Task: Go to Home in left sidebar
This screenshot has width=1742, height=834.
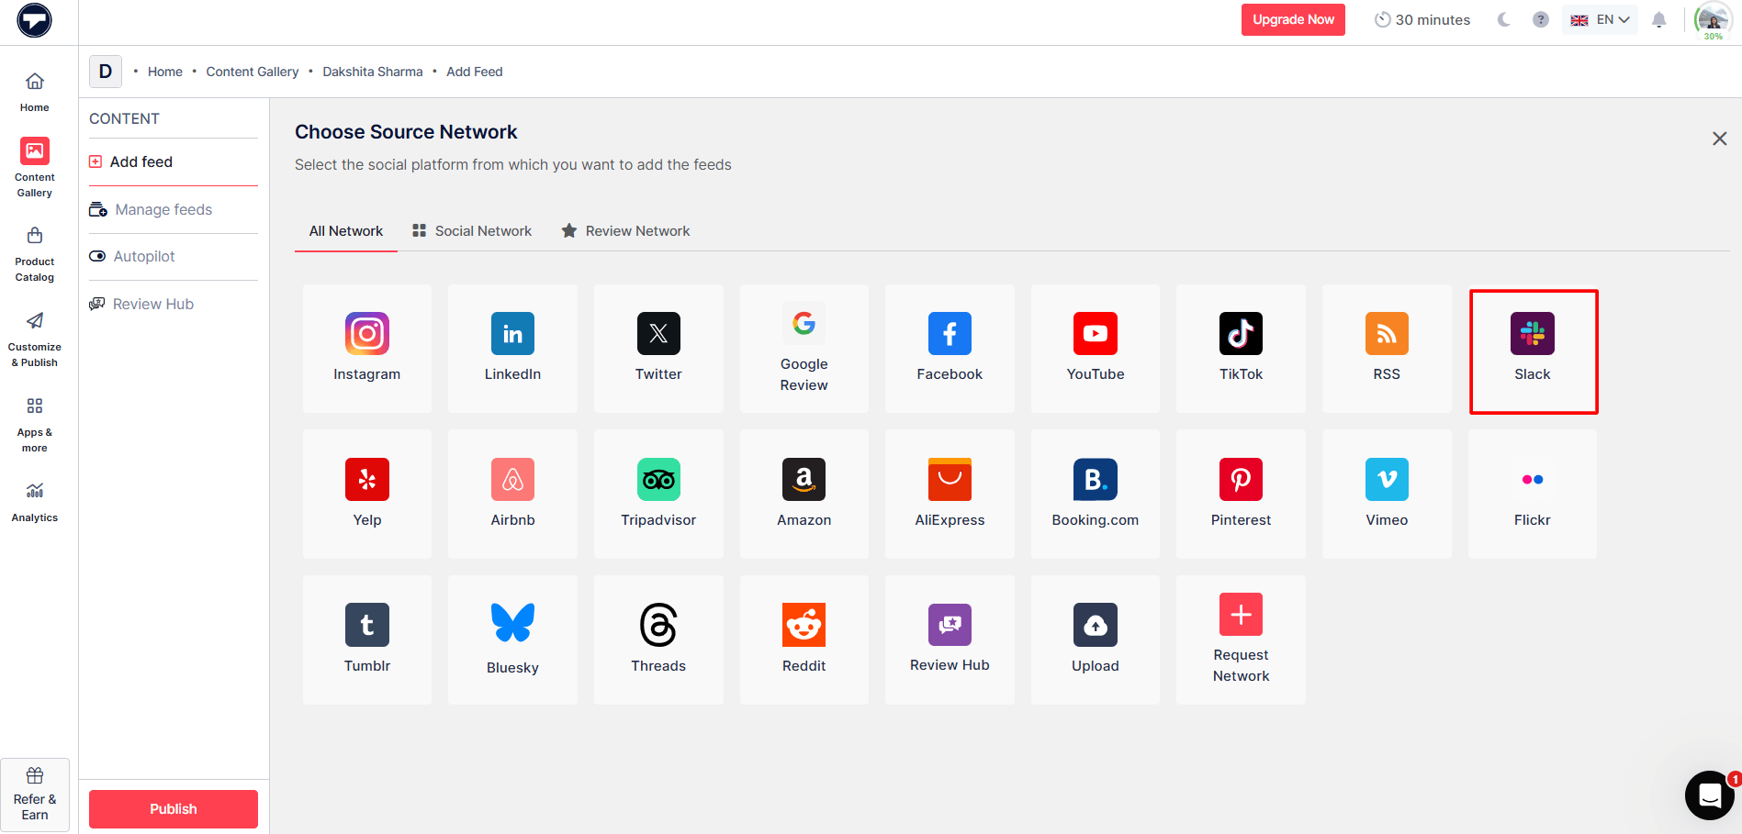Action: click(35, 92)
